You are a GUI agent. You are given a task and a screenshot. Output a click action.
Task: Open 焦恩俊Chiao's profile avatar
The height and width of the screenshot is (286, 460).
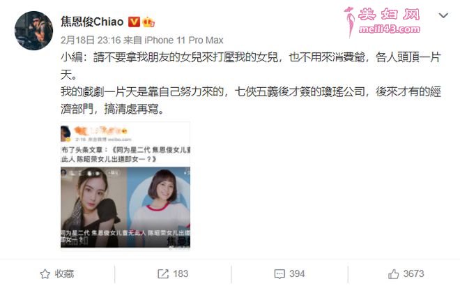[33, 31]
